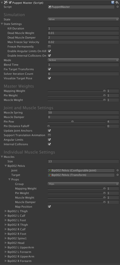Toggle Support Translation Animation checkbox
Viewport: 120px width, 265px height.
click(49, 135)
